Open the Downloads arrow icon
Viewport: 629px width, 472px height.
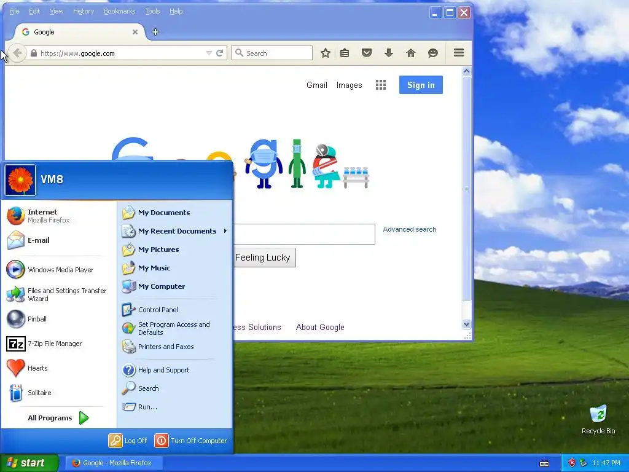389,53
